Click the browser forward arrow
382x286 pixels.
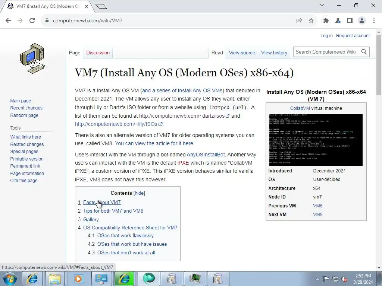[20, 21]
